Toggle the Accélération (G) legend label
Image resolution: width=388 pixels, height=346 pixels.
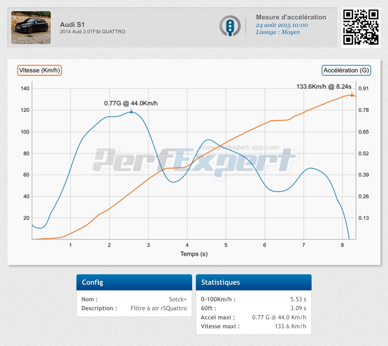[346, 70]
